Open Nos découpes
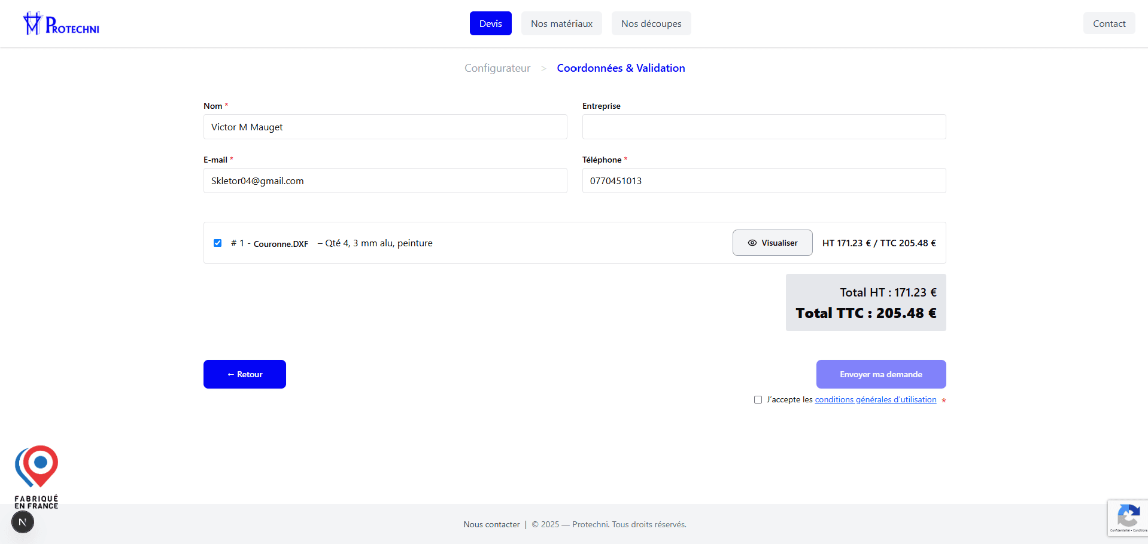This screenshot has height=544, width=1148. tap(651, 23)
